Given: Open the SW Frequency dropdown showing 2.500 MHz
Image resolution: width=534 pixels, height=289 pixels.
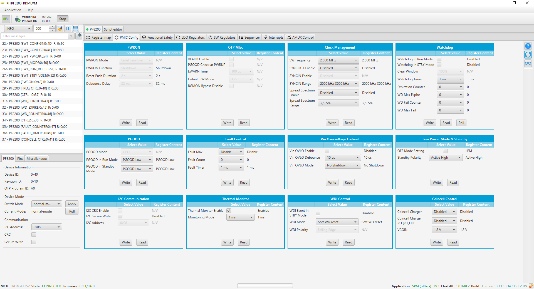Looking at the screenshot, I should click(x=338, y=60).
